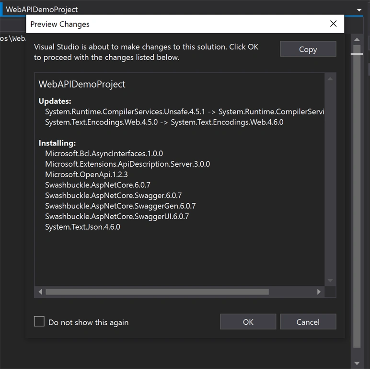Select the System.Text.Encodings.Web.4.5.0 update line
Image resolution: width=370 pixels, height=369 pixels.
tap(164, 122)
